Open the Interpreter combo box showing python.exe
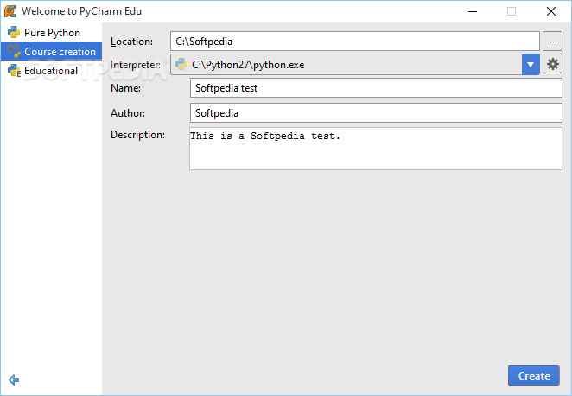The image size is (572, 396). pos(354,65)
